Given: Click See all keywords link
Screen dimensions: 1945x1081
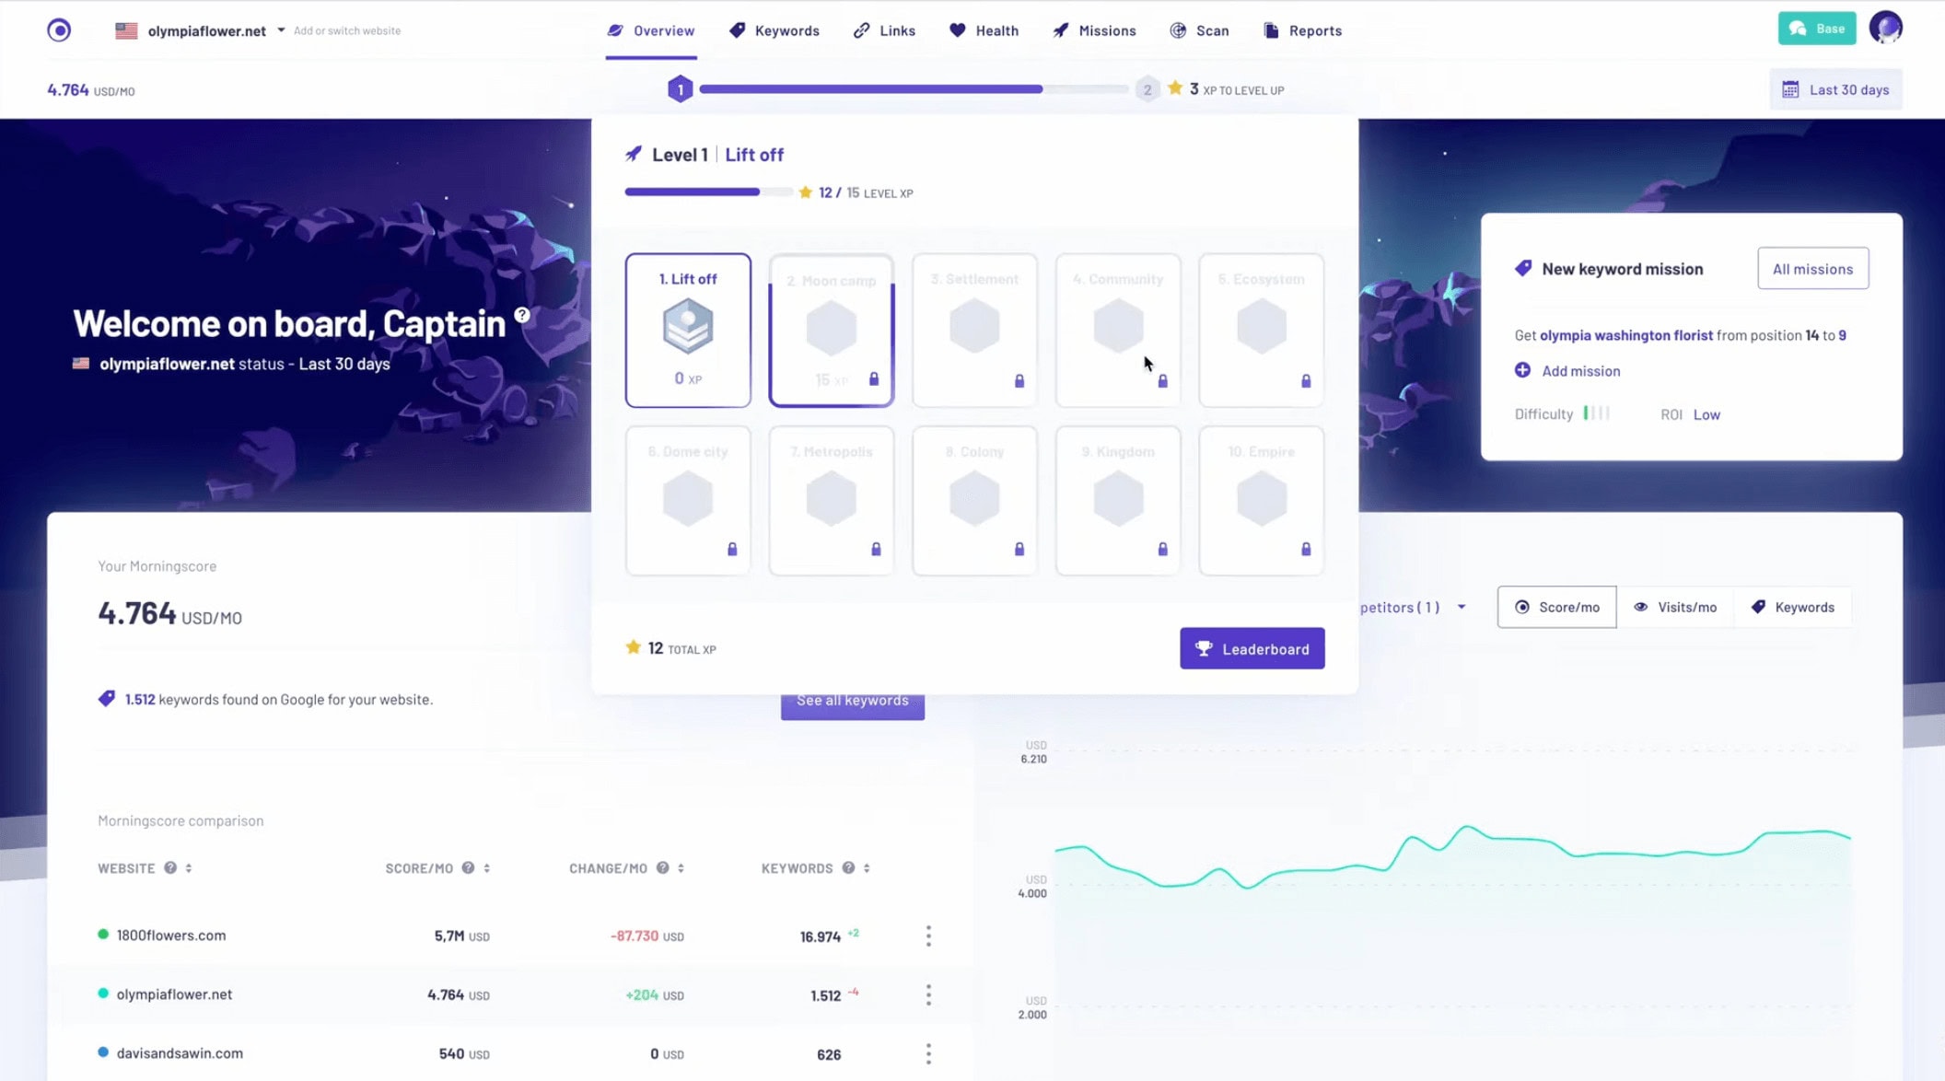Looking at the screenshot, I should 852,699.
